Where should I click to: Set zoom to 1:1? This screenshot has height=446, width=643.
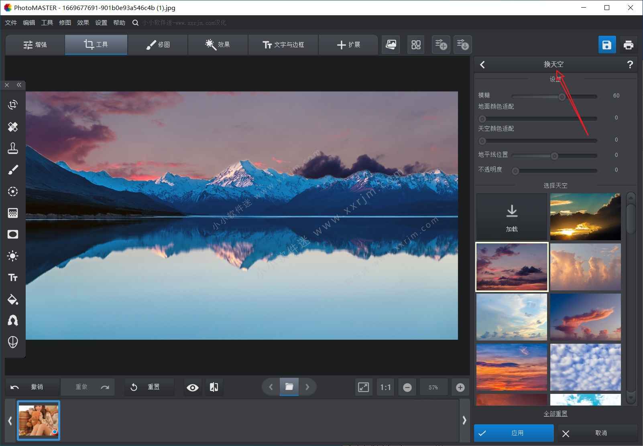pyautogui.click(x=385, y=387)
